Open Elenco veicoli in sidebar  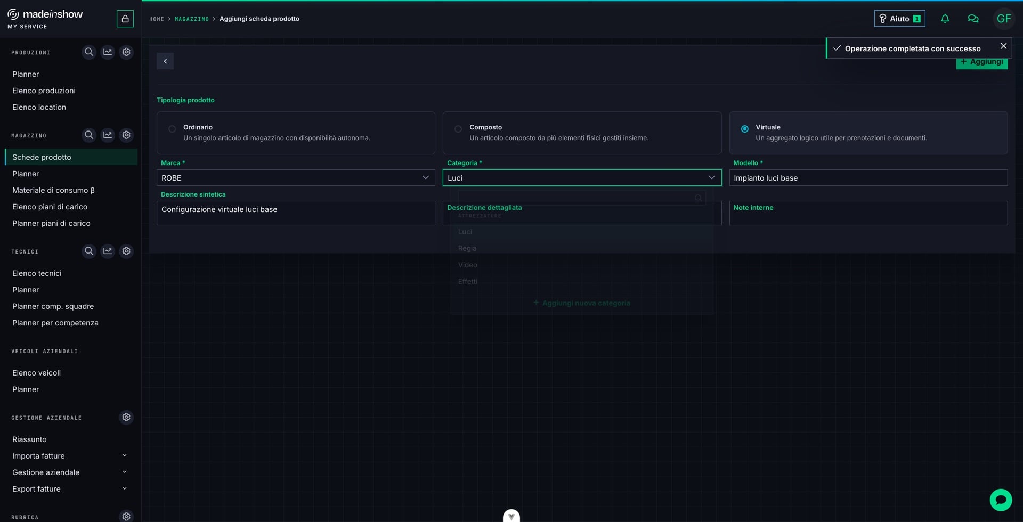tap(36, 373)
